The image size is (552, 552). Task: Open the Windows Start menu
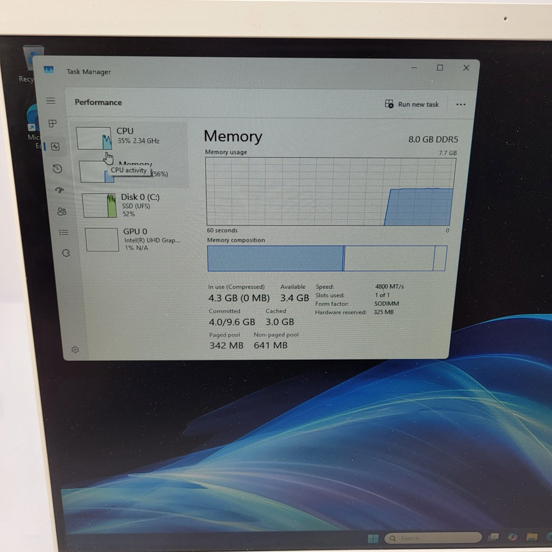[x=373, y=538]
